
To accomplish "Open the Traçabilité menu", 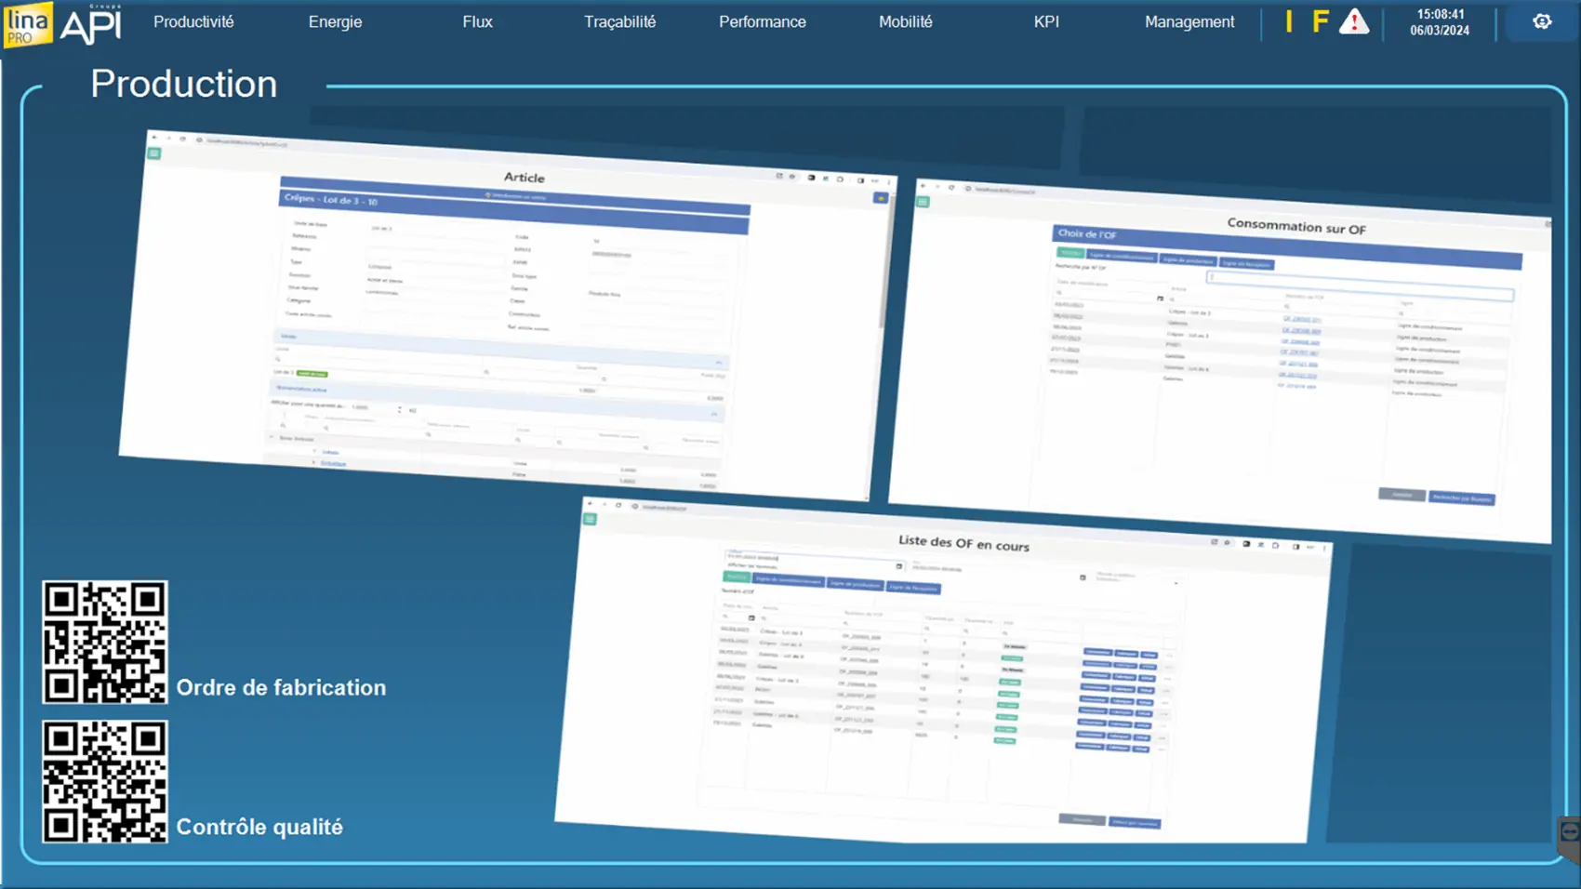I will 619,21.
